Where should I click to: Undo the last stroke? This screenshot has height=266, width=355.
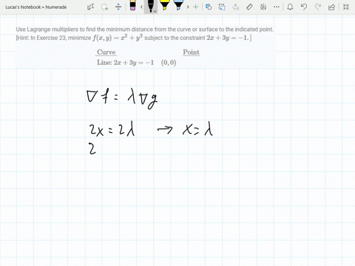[x=304, y=7]
